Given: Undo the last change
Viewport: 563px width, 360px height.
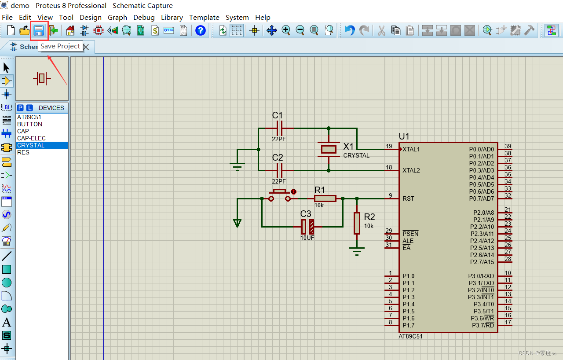Looking at the screenshot, I should (x=350, y=30).
